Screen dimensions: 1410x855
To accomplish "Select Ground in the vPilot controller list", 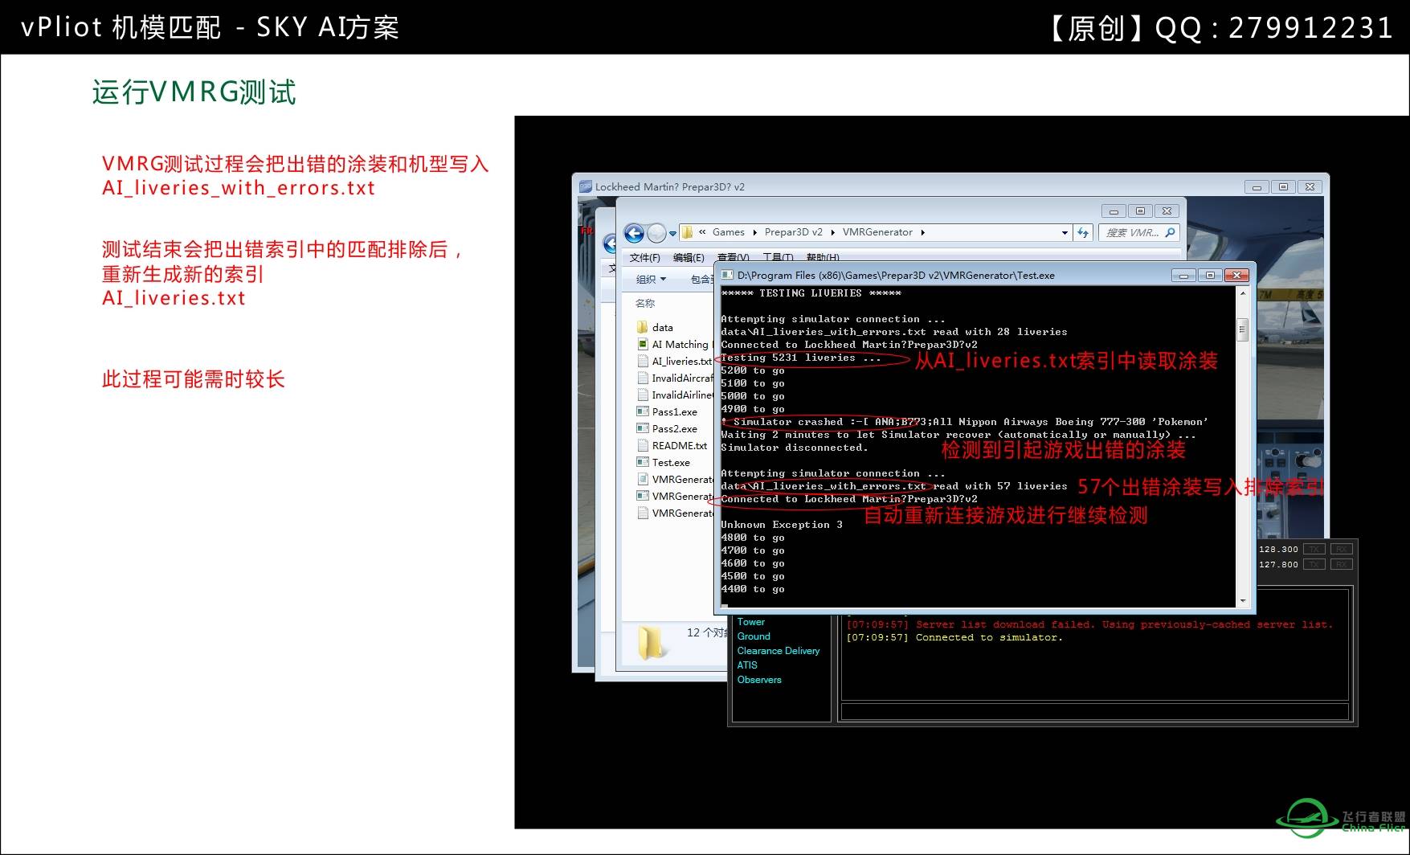I will click(x=754, y=636).
